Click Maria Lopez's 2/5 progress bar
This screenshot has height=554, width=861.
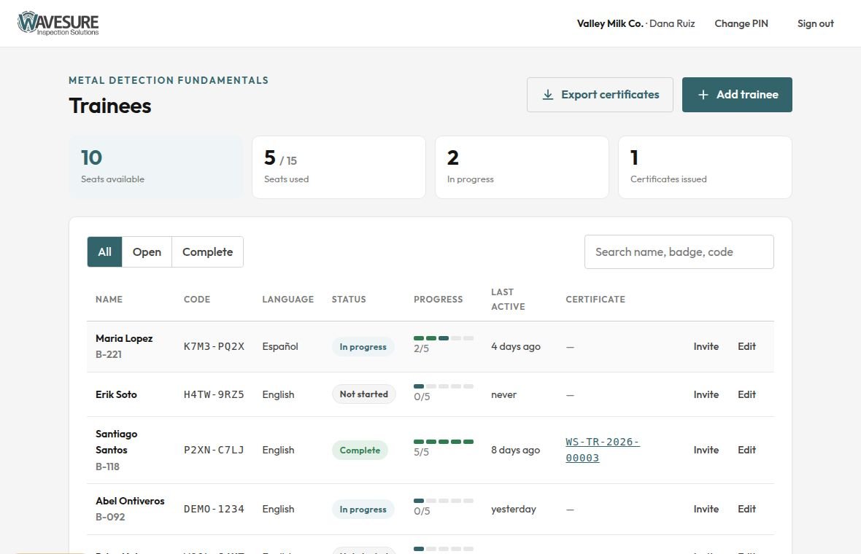click(x=444, y=338)
